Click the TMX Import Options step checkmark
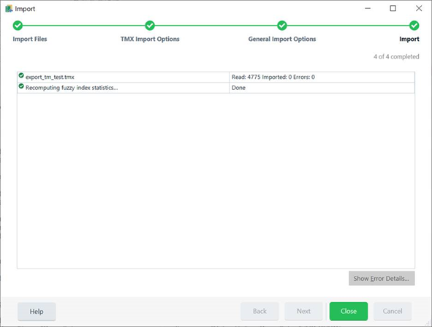The height and width of the screenshot is (327, 432). (x=150, y=26)
